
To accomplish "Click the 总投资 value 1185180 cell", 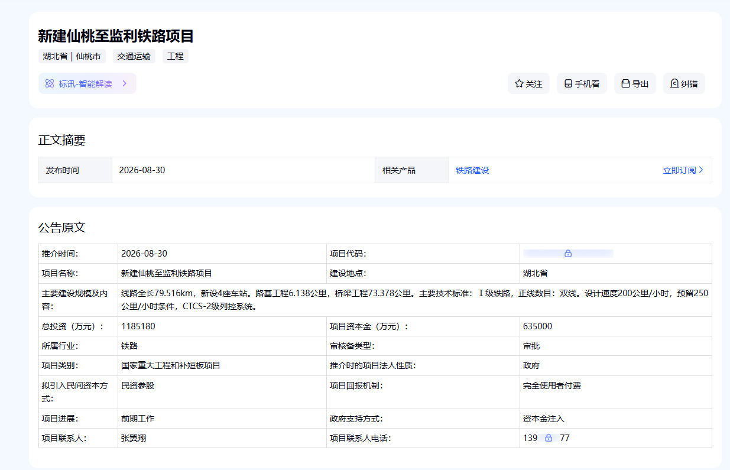I will point(222,326).
